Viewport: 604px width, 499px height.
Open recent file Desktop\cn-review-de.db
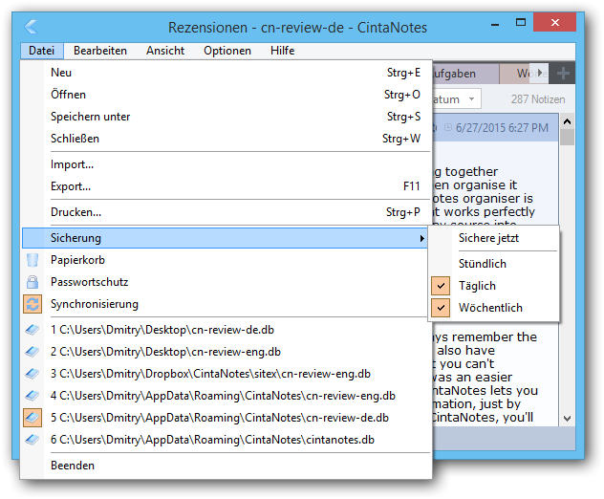pyautogui.click(x=226, y=330)
